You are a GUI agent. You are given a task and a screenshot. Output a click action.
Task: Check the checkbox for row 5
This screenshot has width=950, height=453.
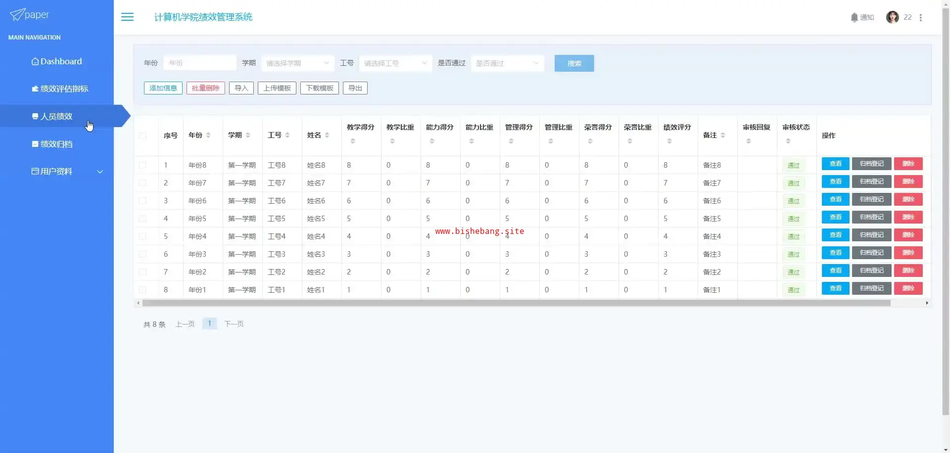(x=142, y=236)
